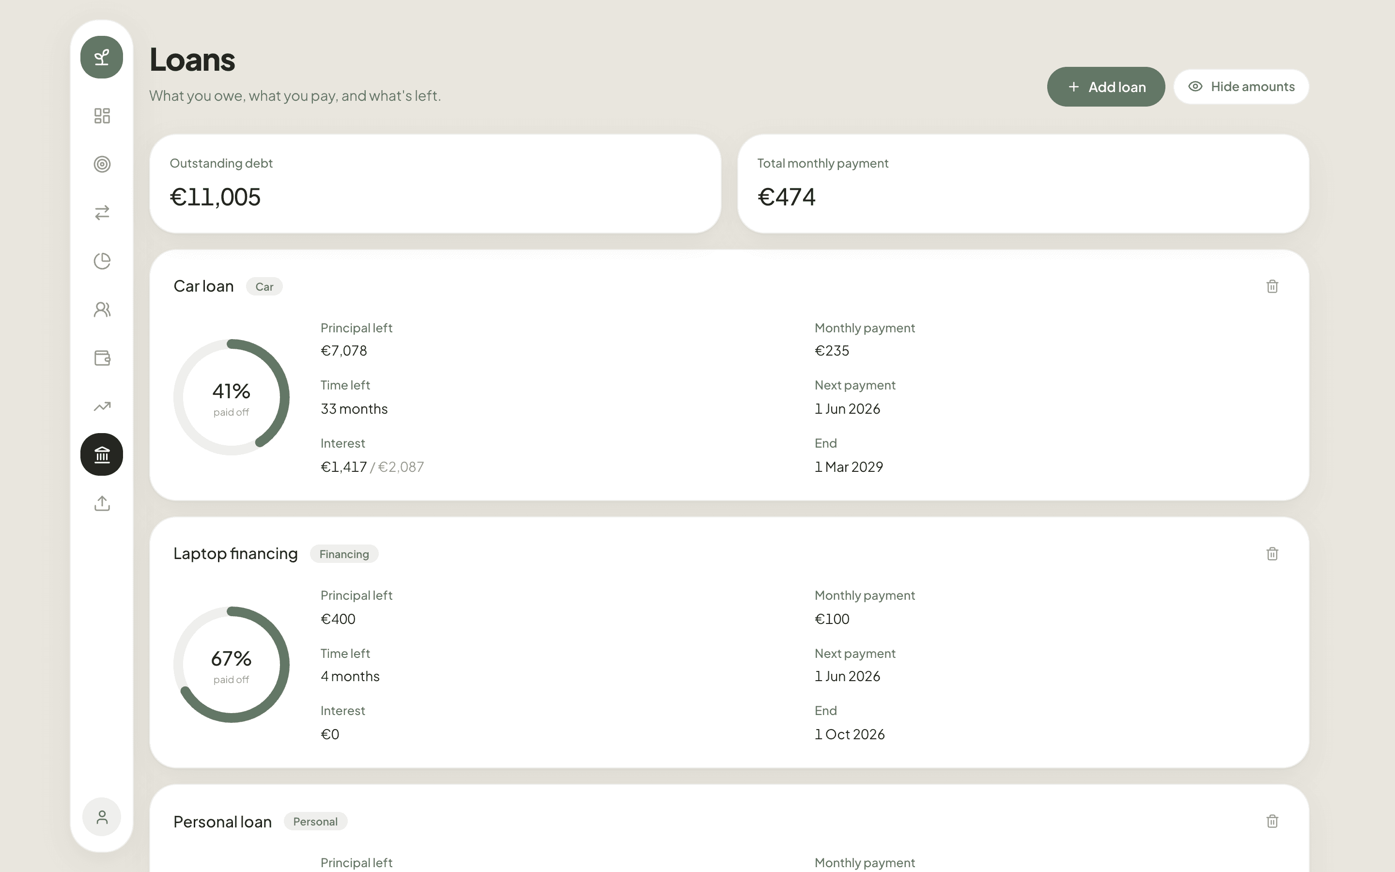Open the wallet icon in sidebar
Screen dimensions: 1395x872
pos(102,358)
